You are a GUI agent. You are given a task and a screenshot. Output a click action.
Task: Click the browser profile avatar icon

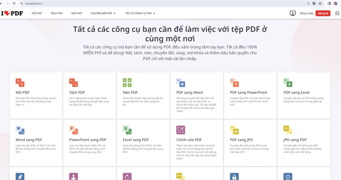336,3
